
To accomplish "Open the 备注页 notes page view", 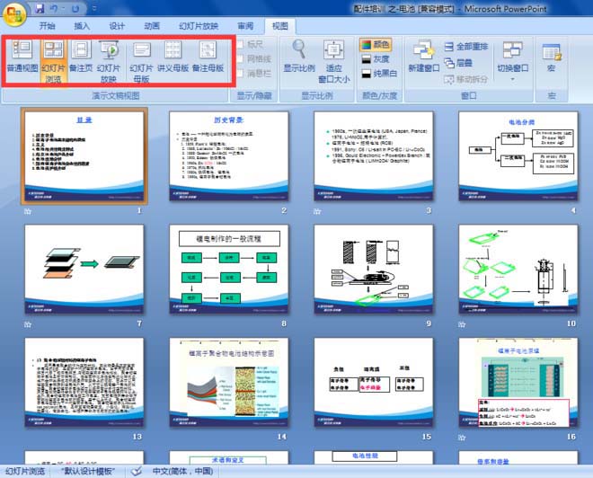I will [81, 57].
